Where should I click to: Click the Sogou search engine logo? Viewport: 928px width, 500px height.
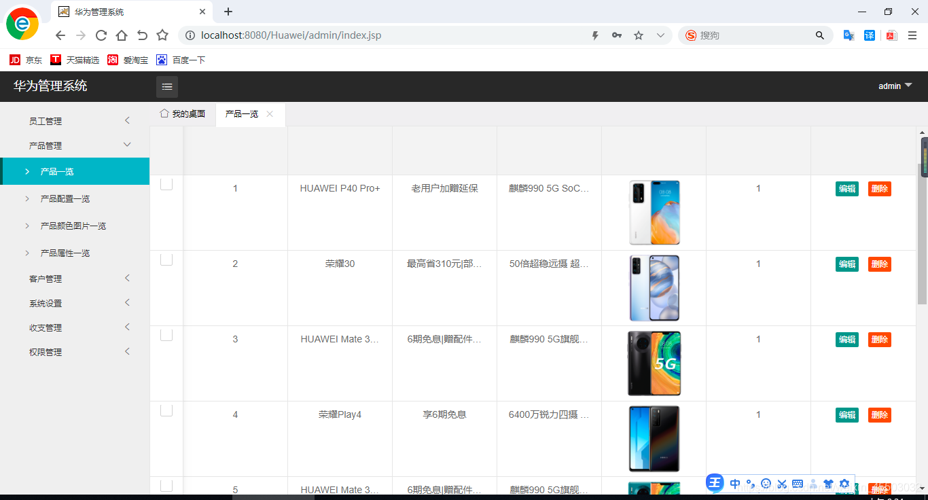coord(691,35)
